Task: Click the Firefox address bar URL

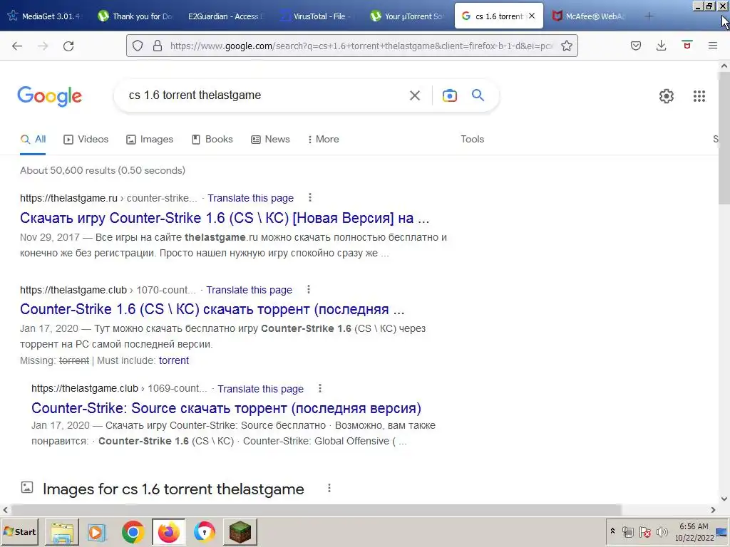Action: [x=361, y=46]
